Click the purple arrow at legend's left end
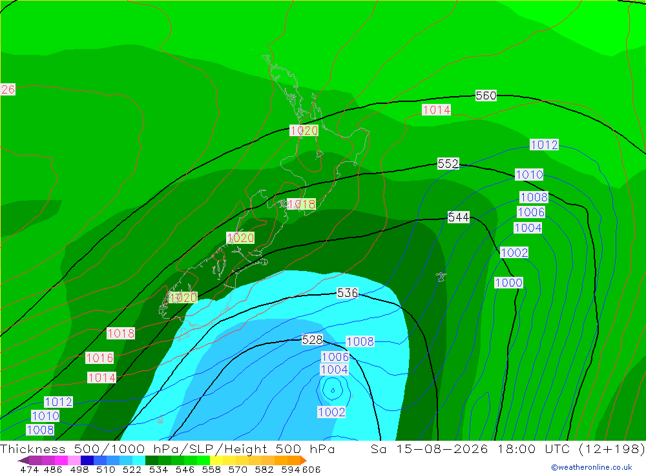The image size is (646, 473). [x=23, y=460]
